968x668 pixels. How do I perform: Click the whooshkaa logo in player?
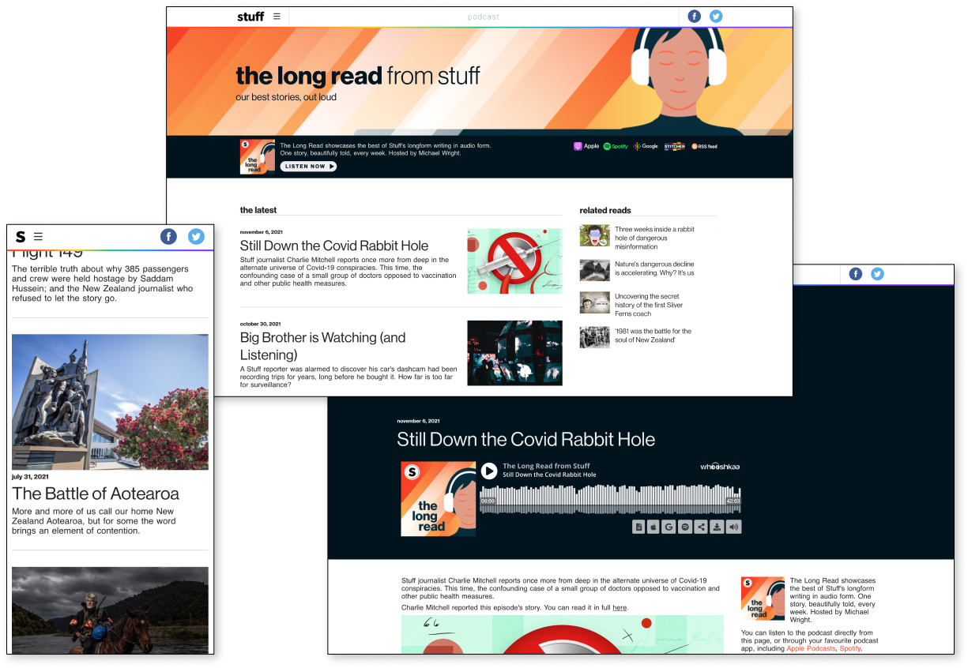pyautogui.click(x=720, y=466)
